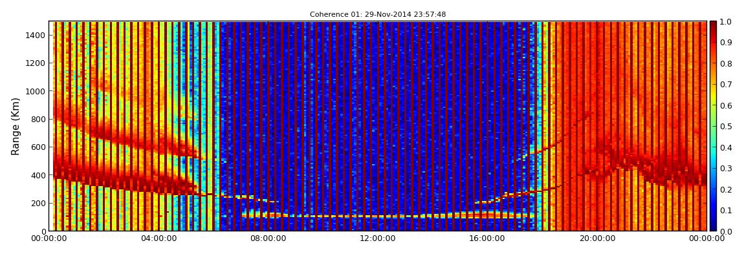This screenshot has width=744, height=263.
Task: Click the '1000' range tick label
Action: (x=36, y=91)
